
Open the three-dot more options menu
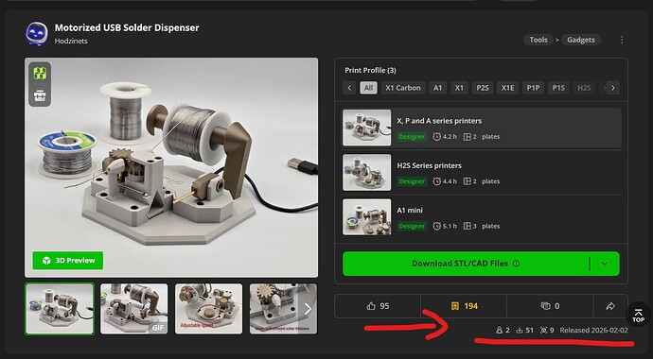(x=622, y=40)
